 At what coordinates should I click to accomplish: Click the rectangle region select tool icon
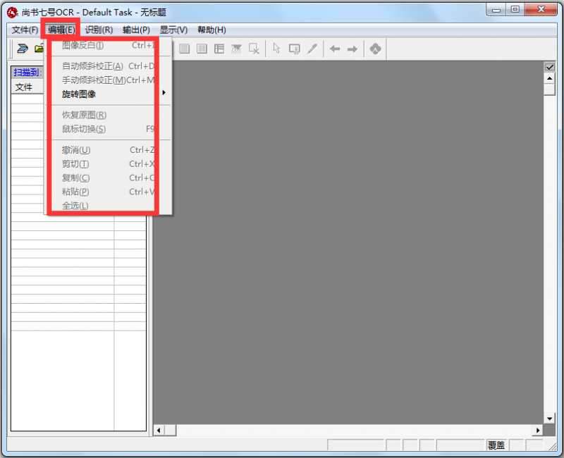pos(295,49)
